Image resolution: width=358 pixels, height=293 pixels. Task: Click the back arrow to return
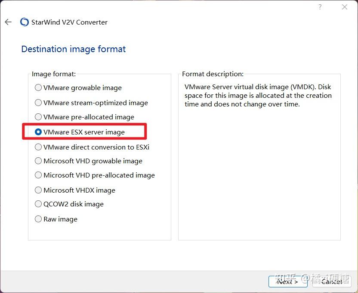point(8,22)
